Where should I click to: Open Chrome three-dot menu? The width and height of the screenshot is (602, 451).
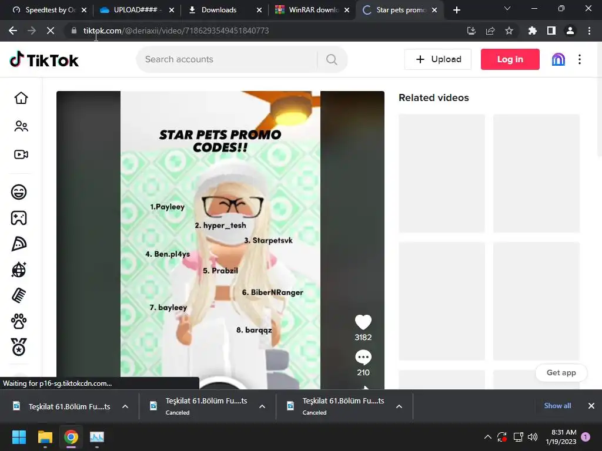[589, 31]
